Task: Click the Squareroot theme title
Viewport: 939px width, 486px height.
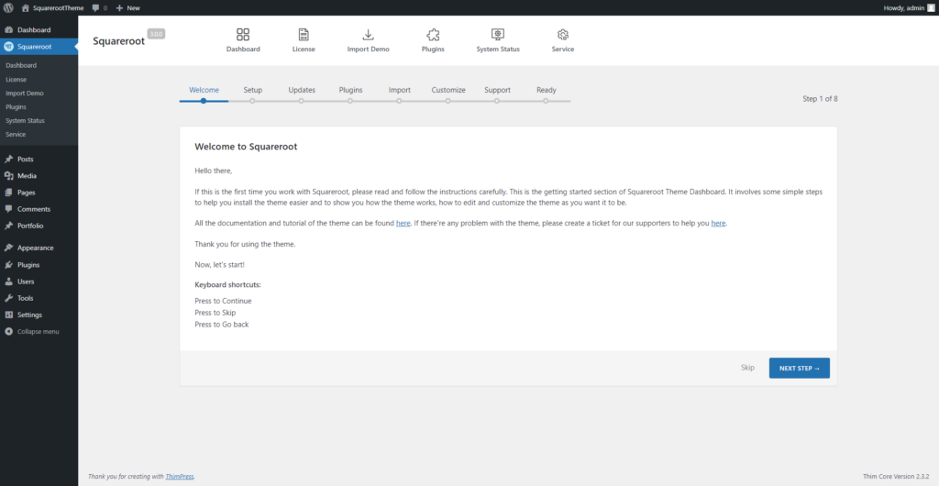Action: [x=118, y=42]
